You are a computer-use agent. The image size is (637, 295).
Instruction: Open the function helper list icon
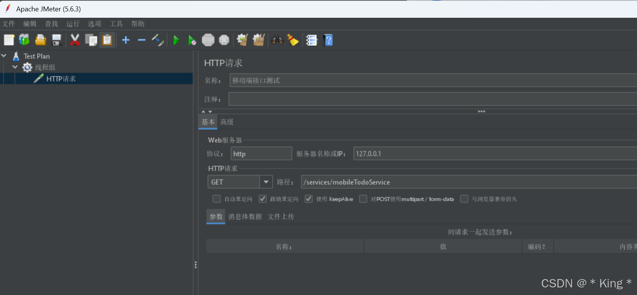click(x=311, y=40)
